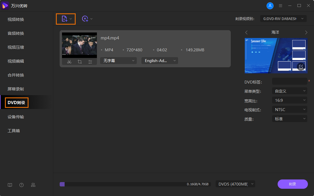Viewport: 314px width, 196px height.
Task: Open the effects adjustment icon for mp4.mp4
Action: 90,61
